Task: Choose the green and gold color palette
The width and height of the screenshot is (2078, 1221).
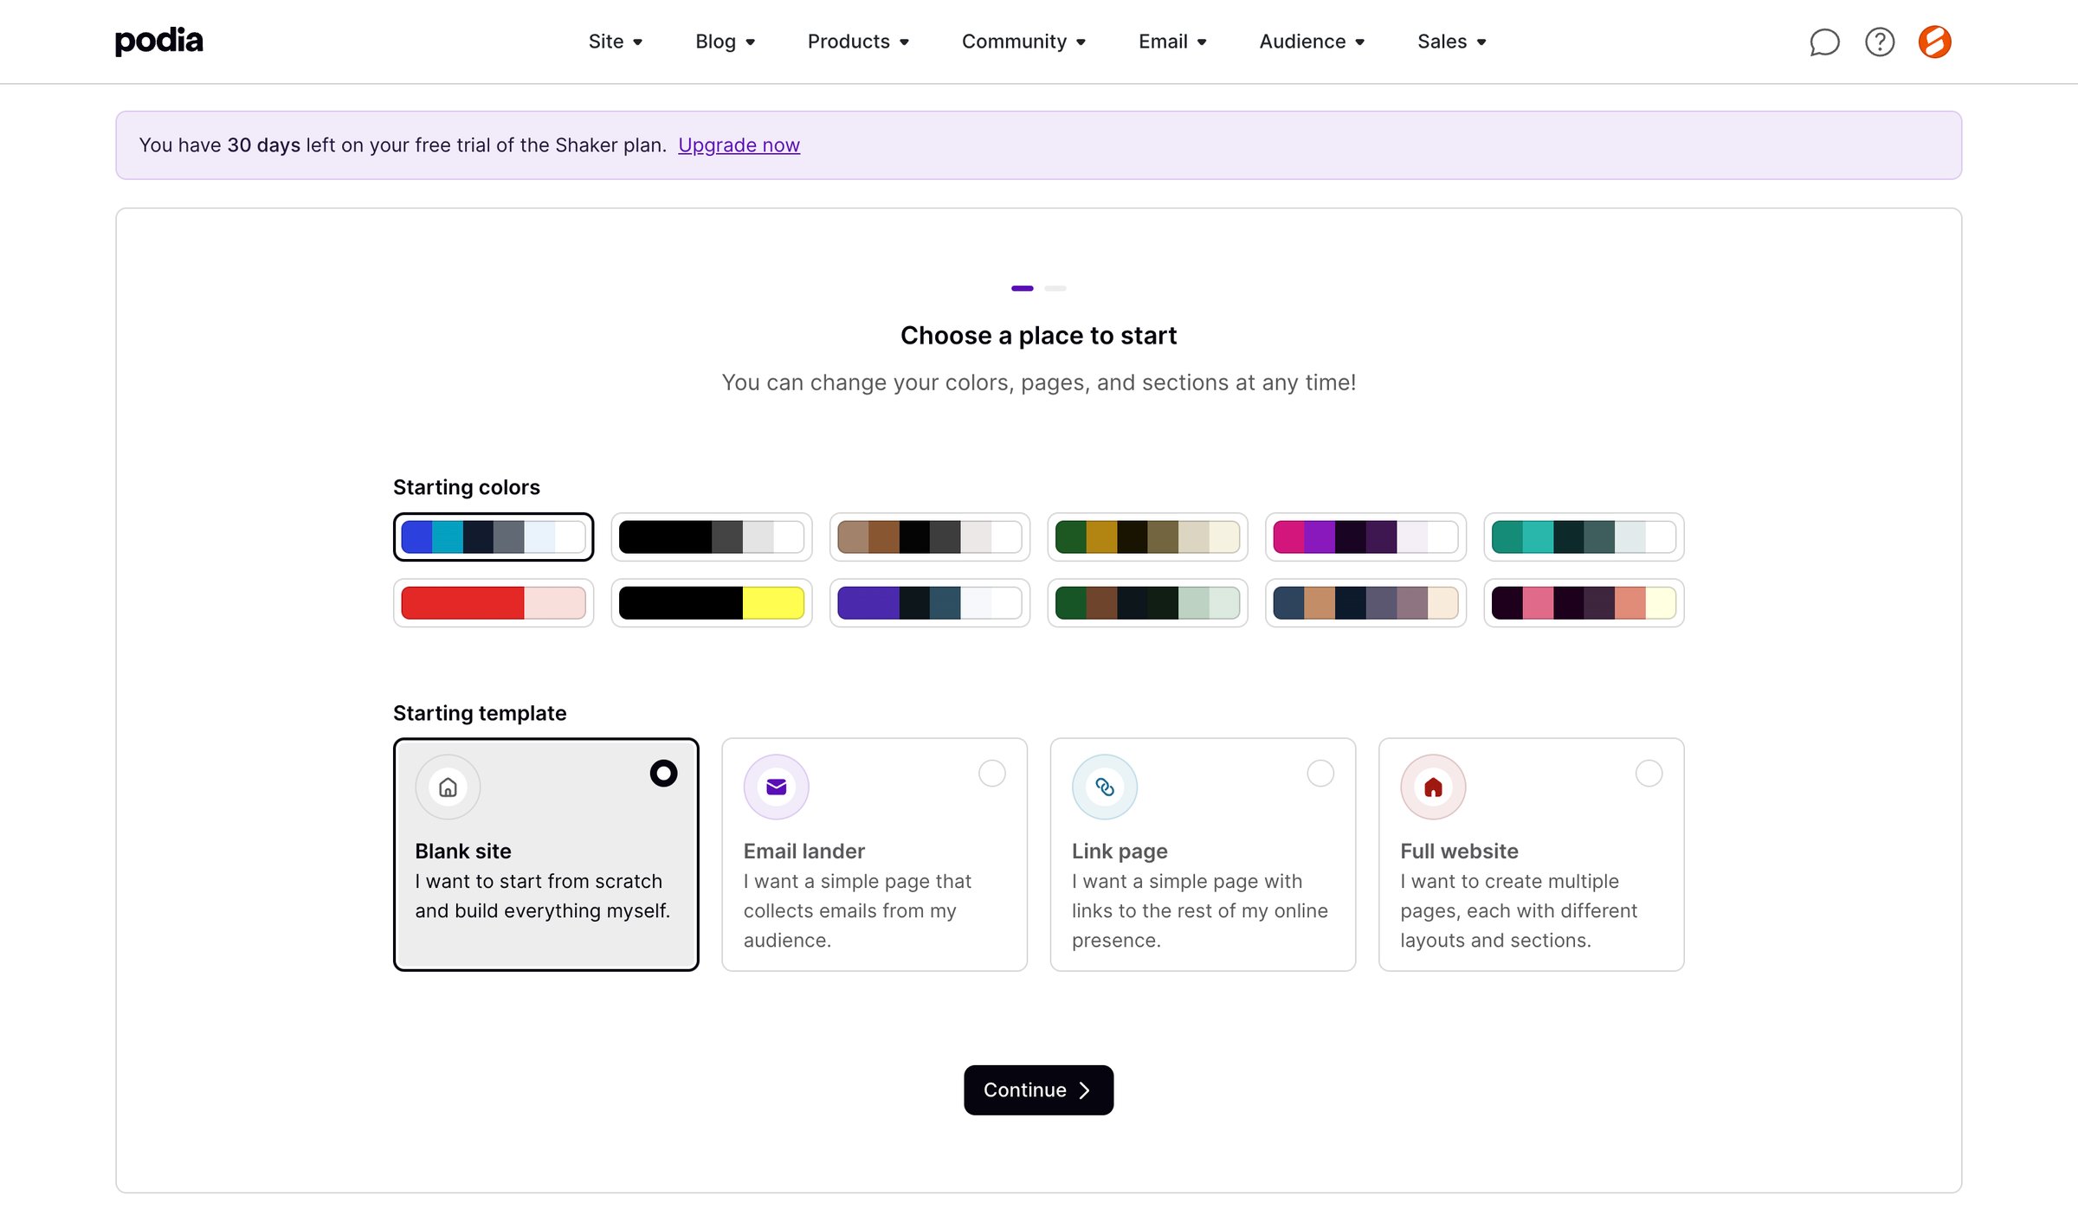Action: coord(1147,537)
